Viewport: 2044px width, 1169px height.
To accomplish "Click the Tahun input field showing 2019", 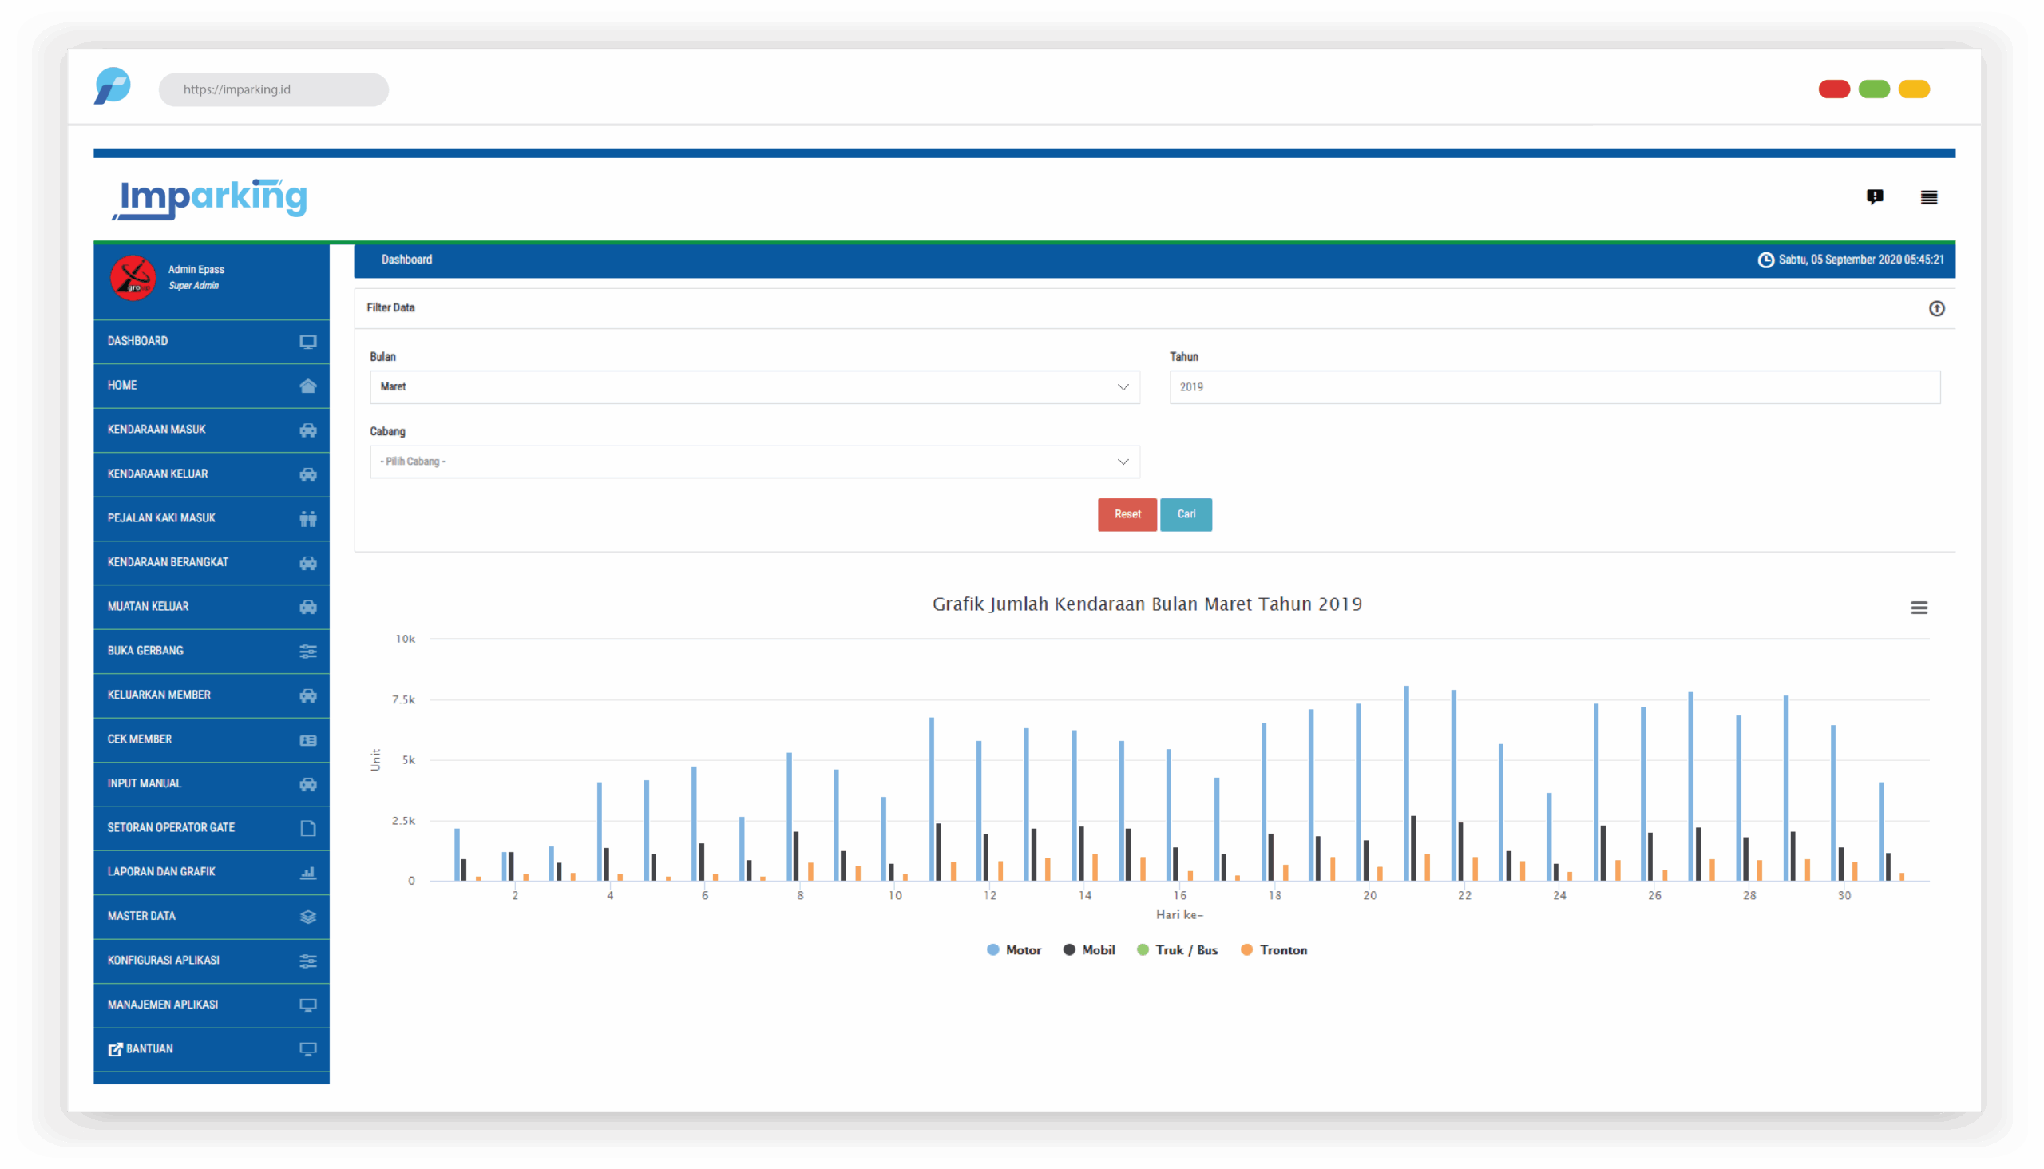I will pos(1554,387).
